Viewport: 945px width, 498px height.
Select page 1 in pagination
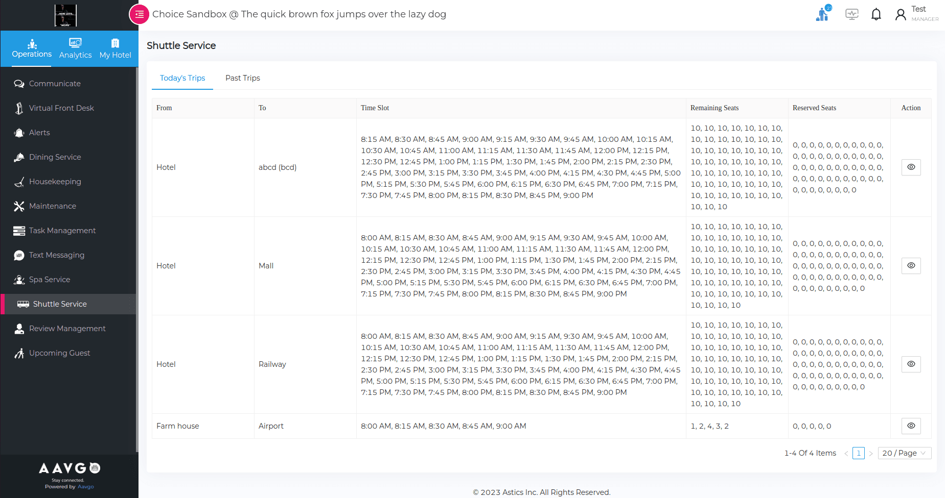858,453
